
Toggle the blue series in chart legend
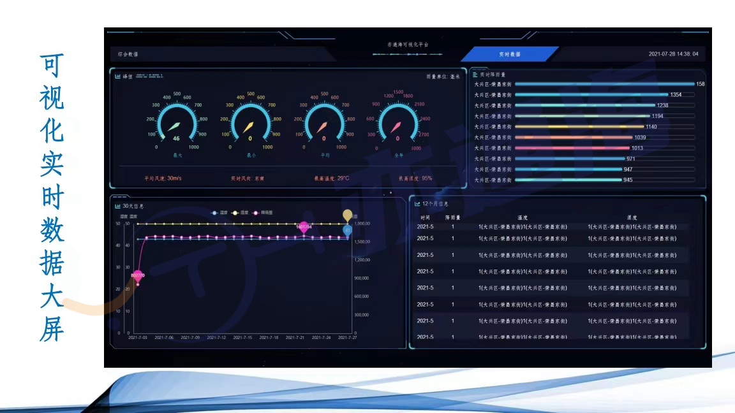coord(220,213)
